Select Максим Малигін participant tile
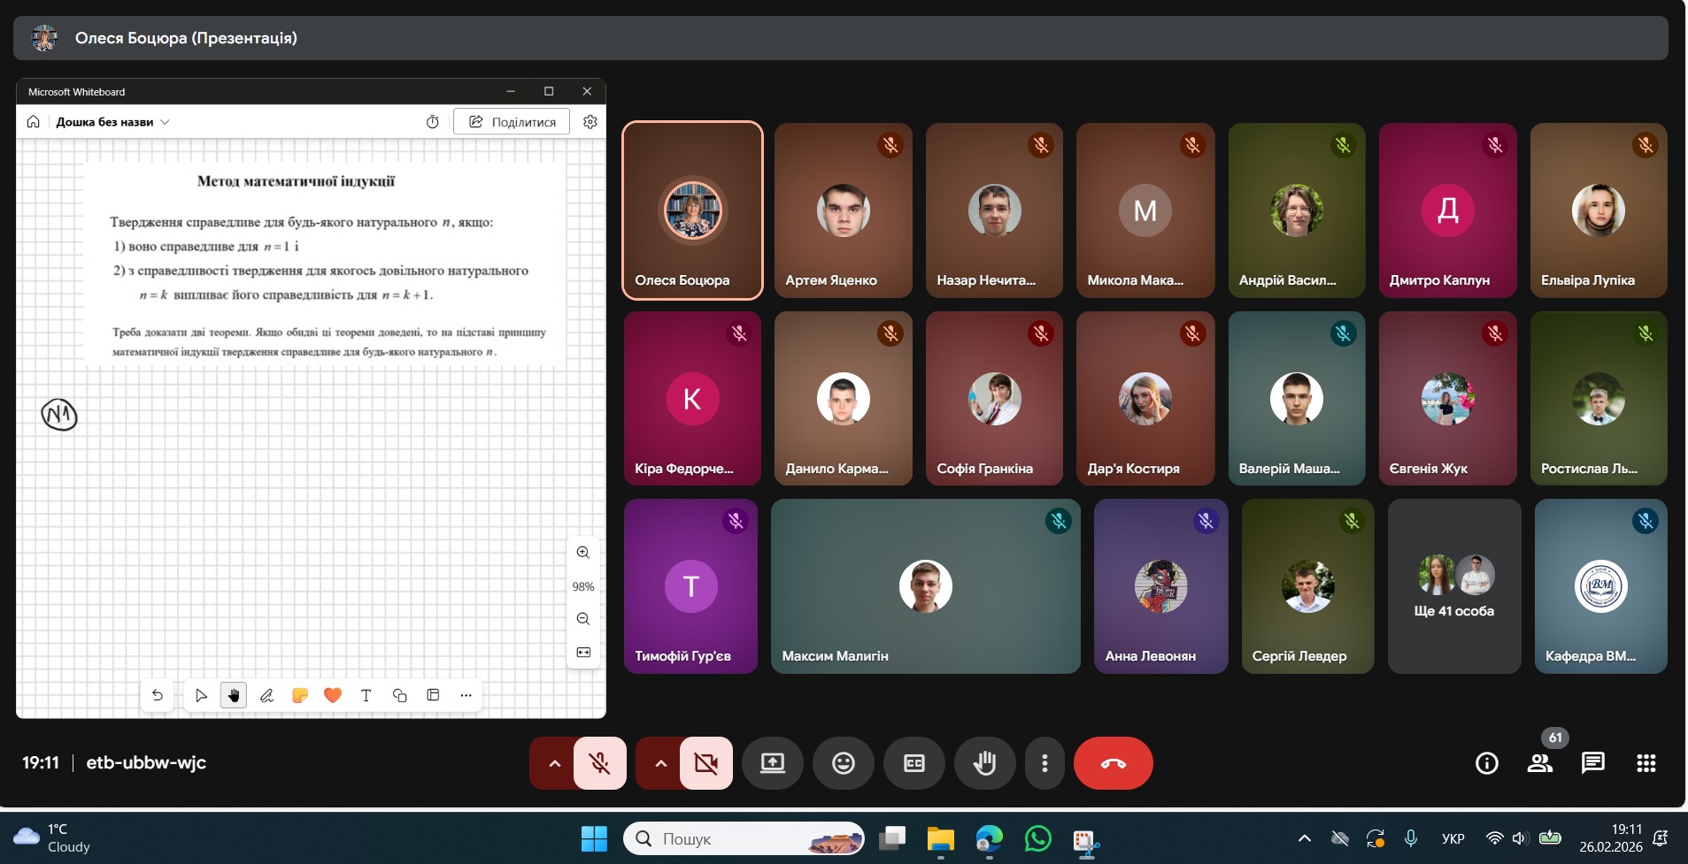The image size is (1688, 864). click(925, 586)
